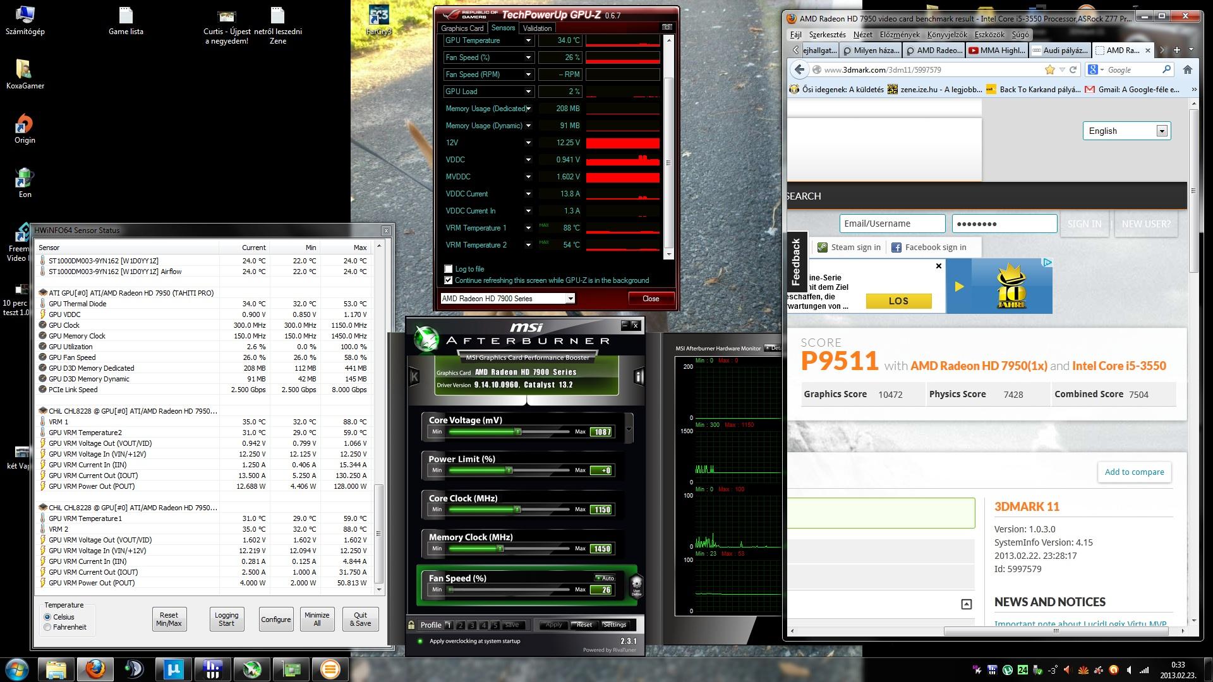Click Steam sign in link
1213x682 pixels.
click(x=849, y=248)
